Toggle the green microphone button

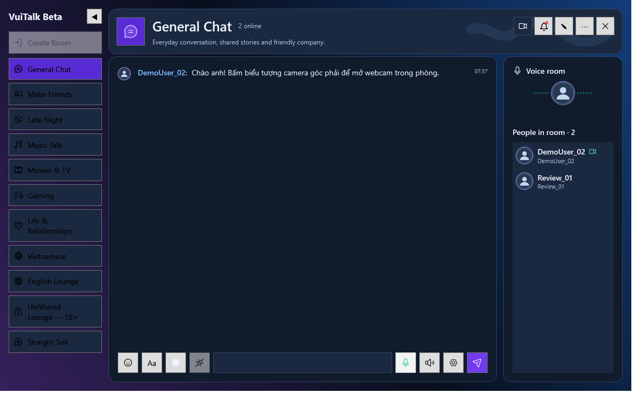point(406,363)
